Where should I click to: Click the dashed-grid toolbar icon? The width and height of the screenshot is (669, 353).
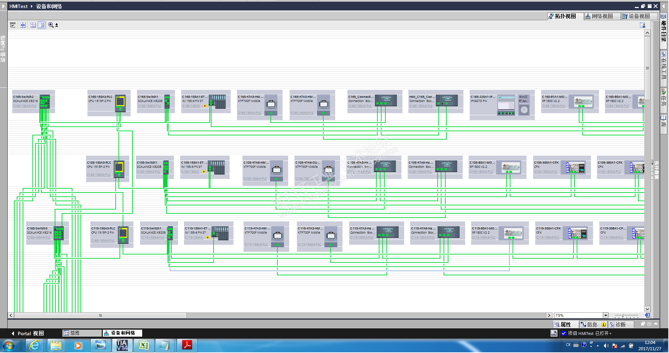[33, 25]
